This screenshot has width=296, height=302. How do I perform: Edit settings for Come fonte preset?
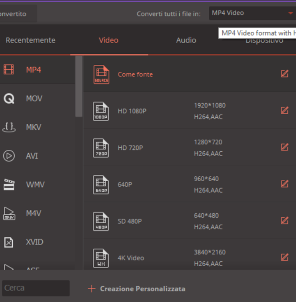click(x=285, y=74)
